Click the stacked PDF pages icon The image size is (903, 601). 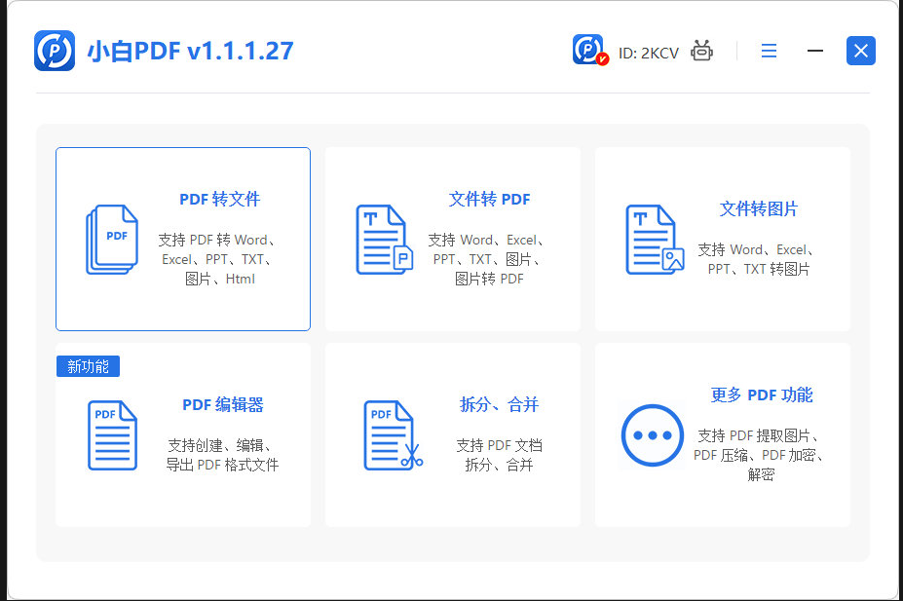[x=112, y=240]
